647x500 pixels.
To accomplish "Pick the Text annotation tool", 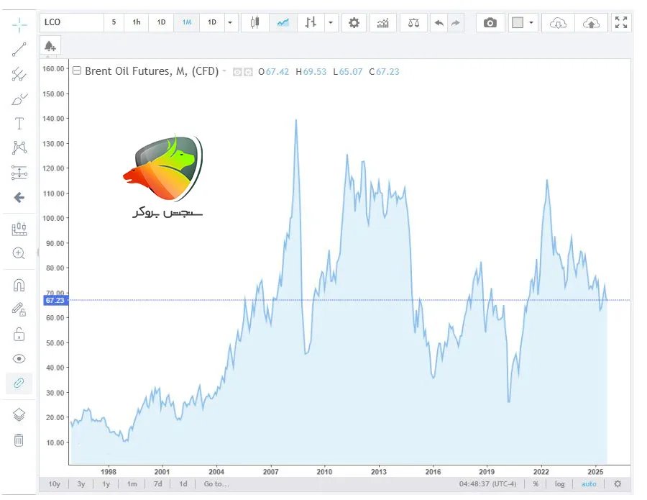I will pyautogui.click(x=19, y=124).
